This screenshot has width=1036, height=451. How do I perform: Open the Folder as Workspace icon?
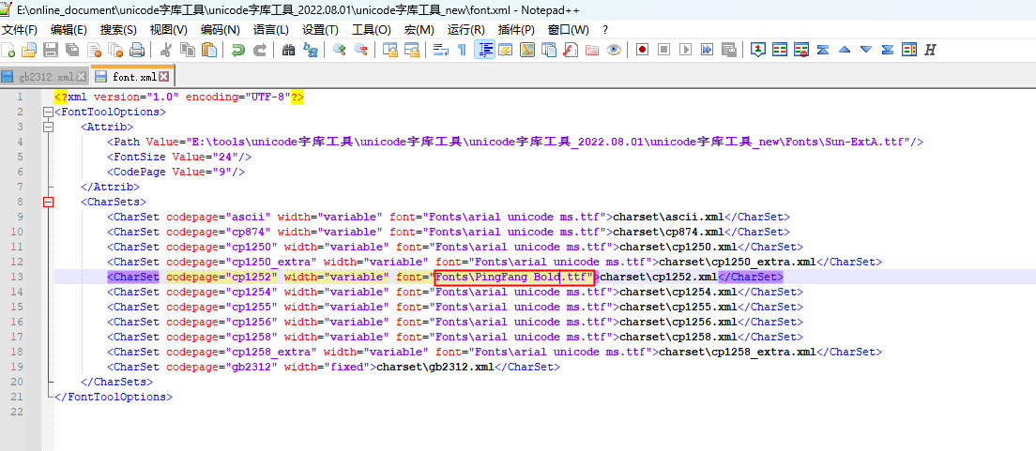[x=591, y=50]
